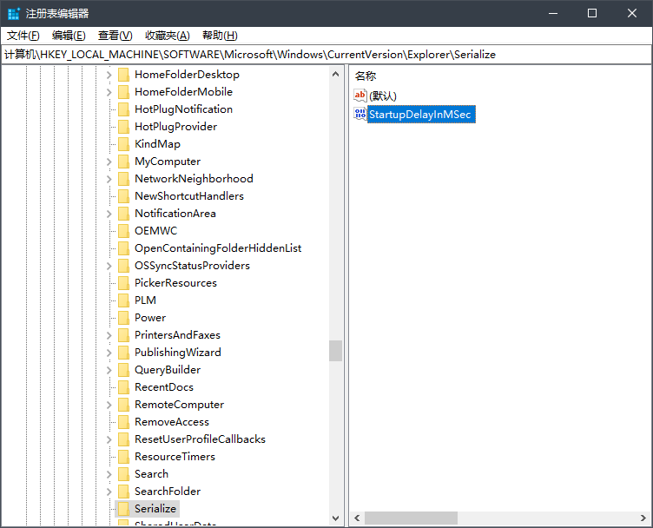Expand the OSSyncStatusProviders key
The image size is (653, 528).
click(109, 266)
